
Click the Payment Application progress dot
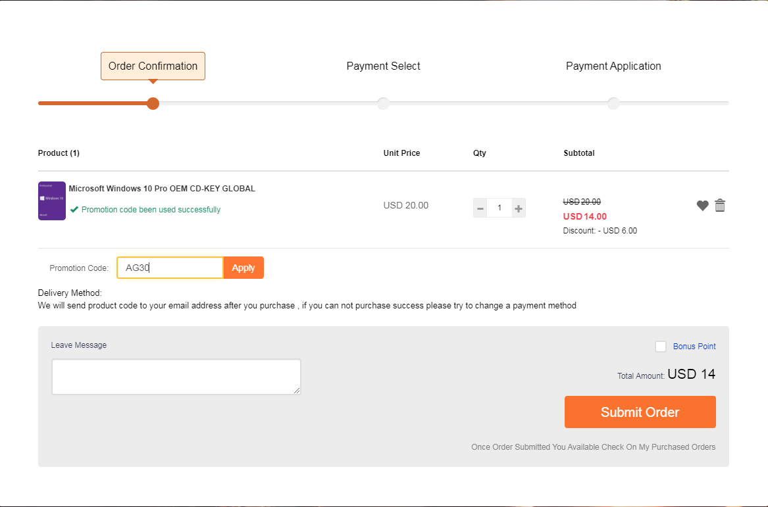click(x=613, y=103)
